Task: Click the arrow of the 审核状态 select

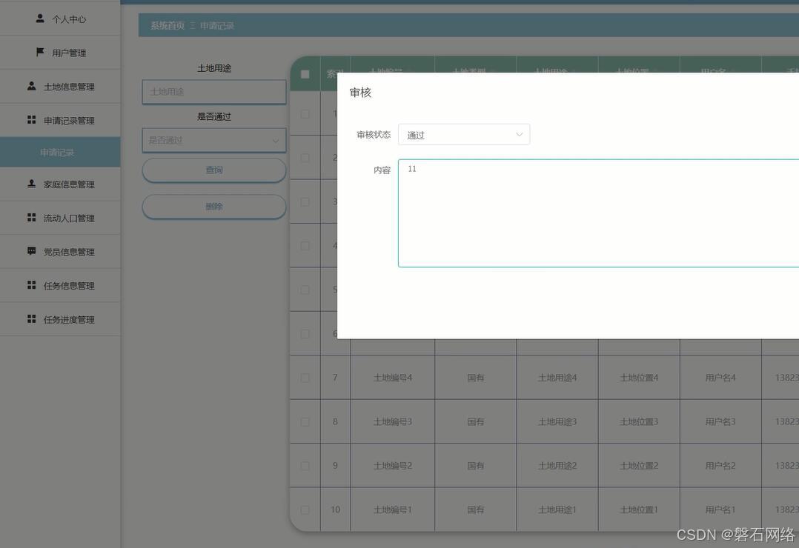Action: pyautogui.click(x=520, y=135)
